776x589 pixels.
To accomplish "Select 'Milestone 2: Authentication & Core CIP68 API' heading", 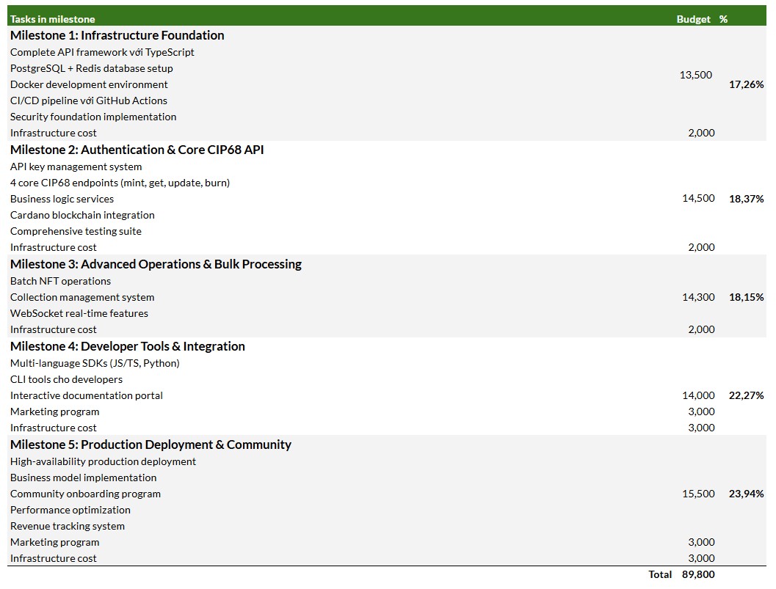I will coord(137,150).
